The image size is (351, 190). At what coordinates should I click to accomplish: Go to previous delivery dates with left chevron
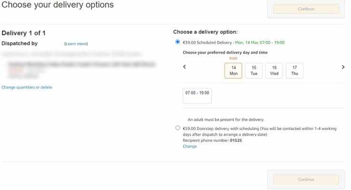[x=184, y=67]
